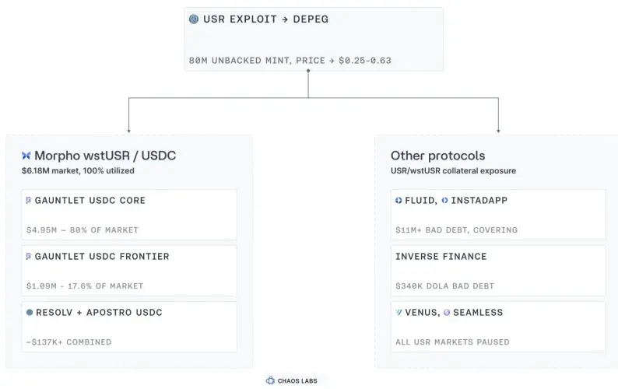The height and width of the screenshot is (389, 618).
Task: Click the Instadapp logo icon
Action: click(444, 200)
